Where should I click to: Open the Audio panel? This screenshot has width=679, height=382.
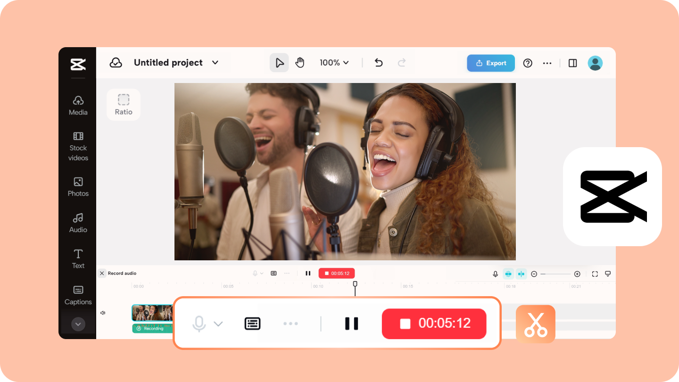point(78,223)
